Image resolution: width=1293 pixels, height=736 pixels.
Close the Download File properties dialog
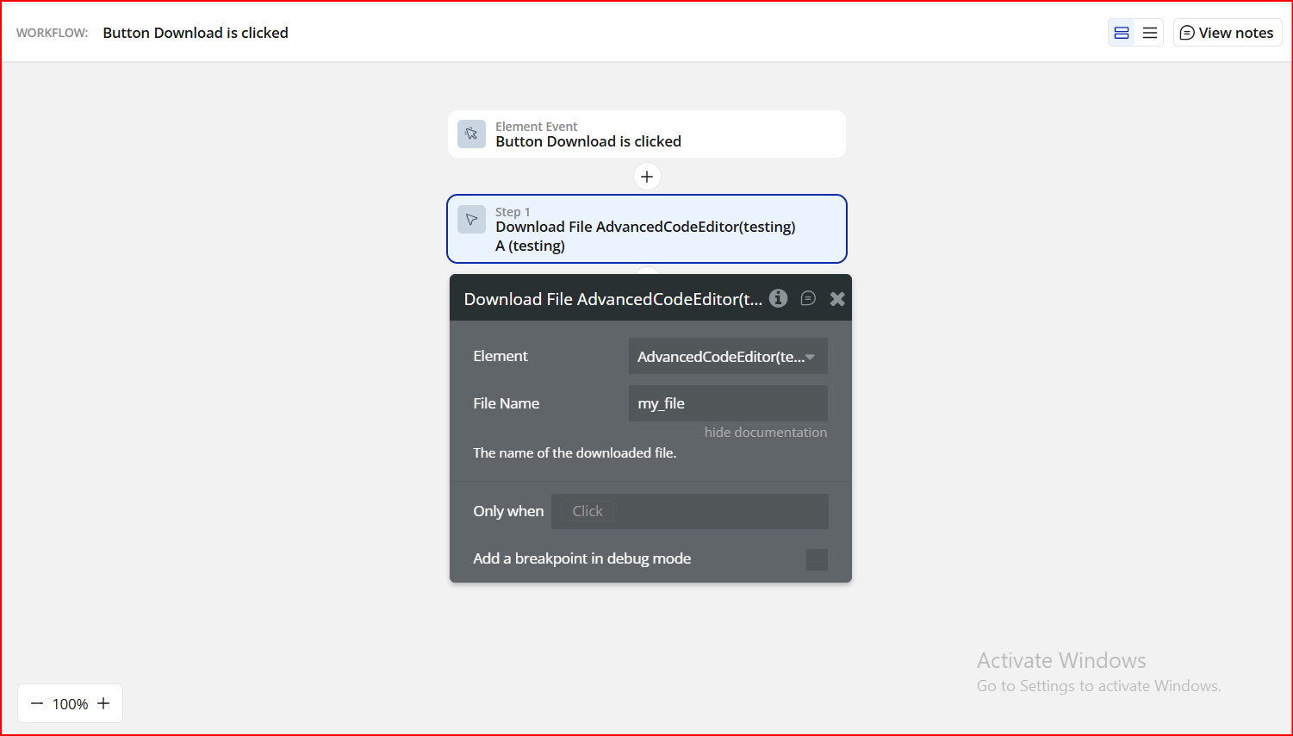click(837, 299)
